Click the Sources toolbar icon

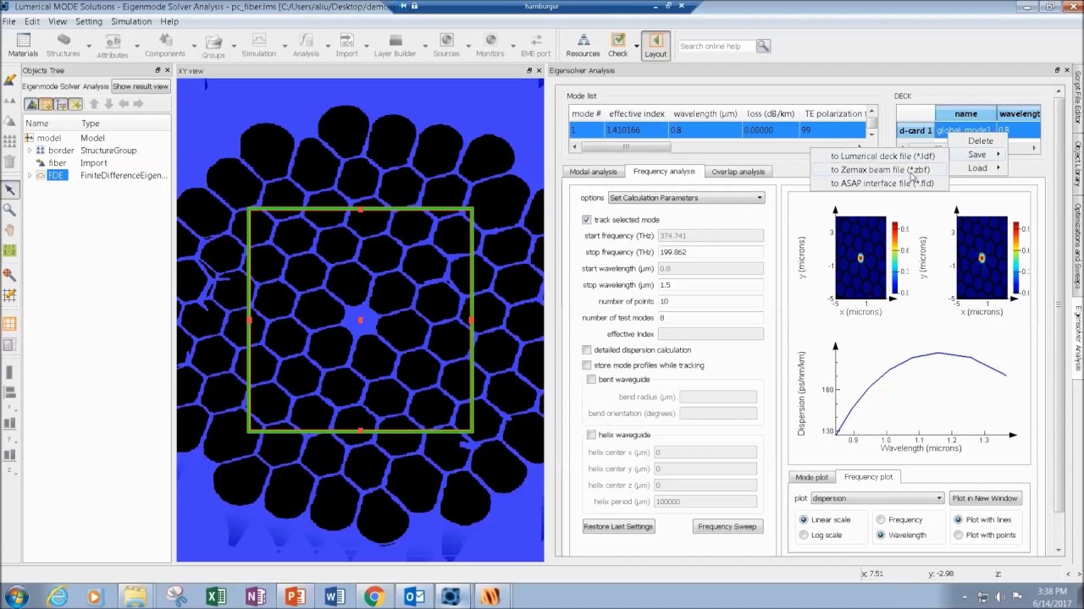(x=446, y=45)
